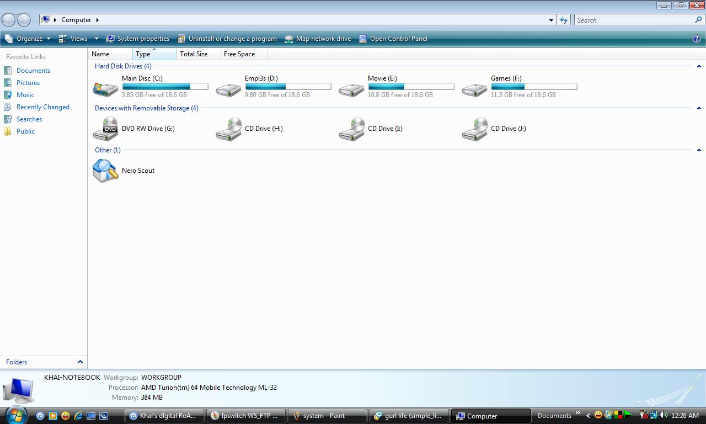
Task: Collapse the Devices with Removable Storage group
Action: click(x=699, y=108)
